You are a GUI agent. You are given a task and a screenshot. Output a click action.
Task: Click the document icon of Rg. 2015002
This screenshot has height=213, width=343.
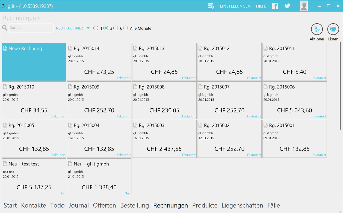point(200,125)
